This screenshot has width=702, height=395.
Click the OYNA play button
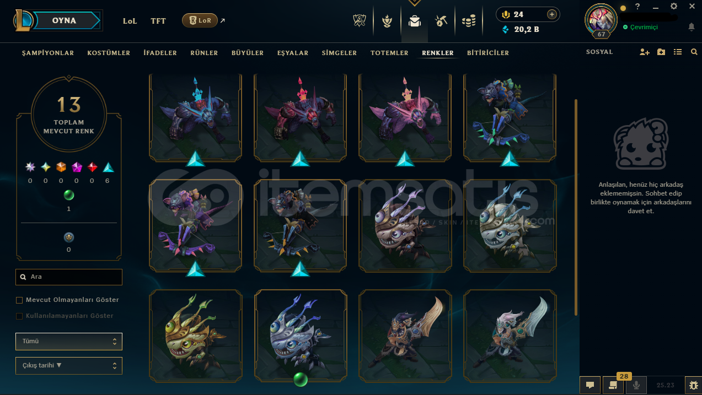pos(65,20)
